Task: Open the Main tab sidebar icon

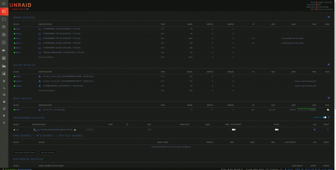Action: click(4, 11)
